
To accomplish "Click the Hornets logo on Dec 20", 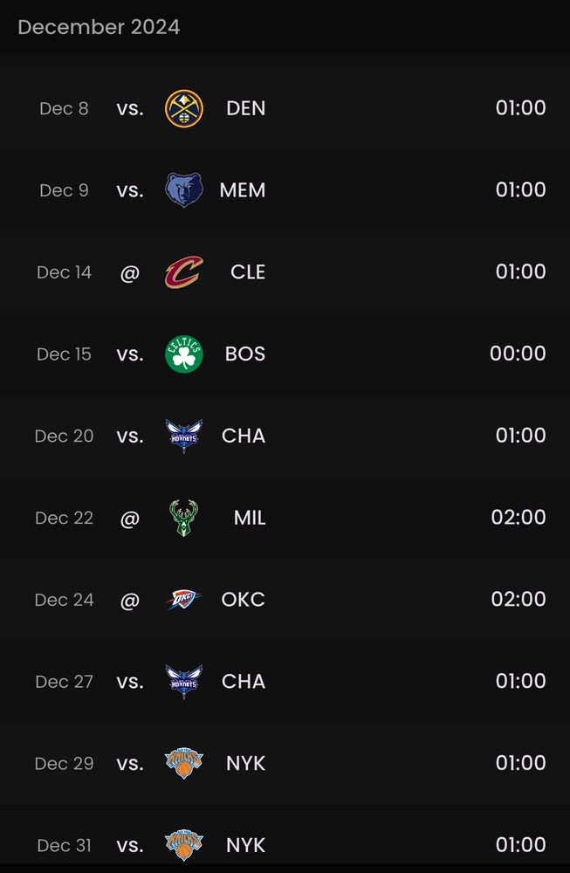I will click(183, 436).
